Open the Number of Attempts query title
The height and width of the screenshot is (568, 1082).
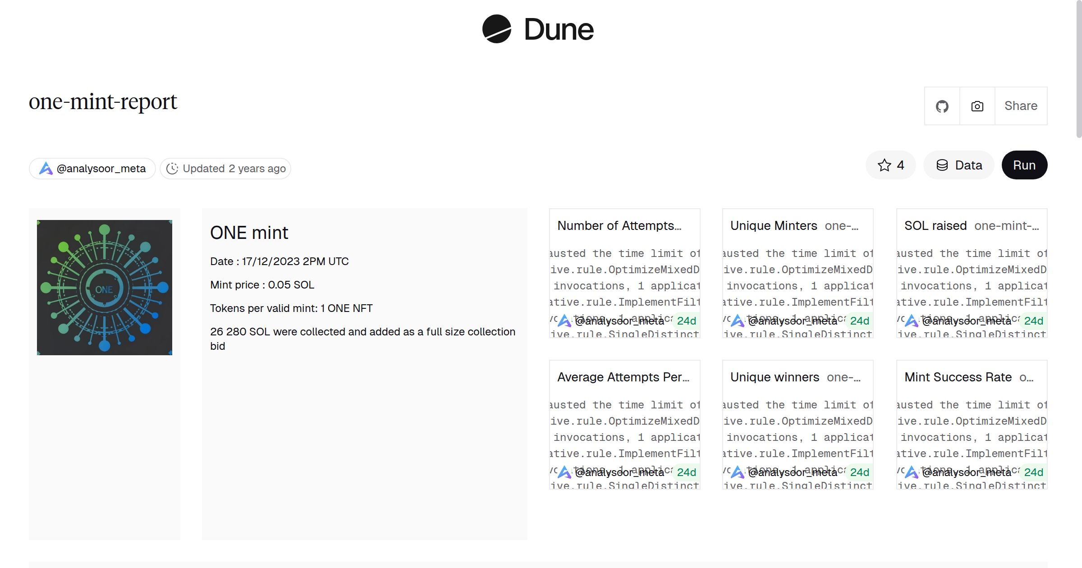(619, 225)
